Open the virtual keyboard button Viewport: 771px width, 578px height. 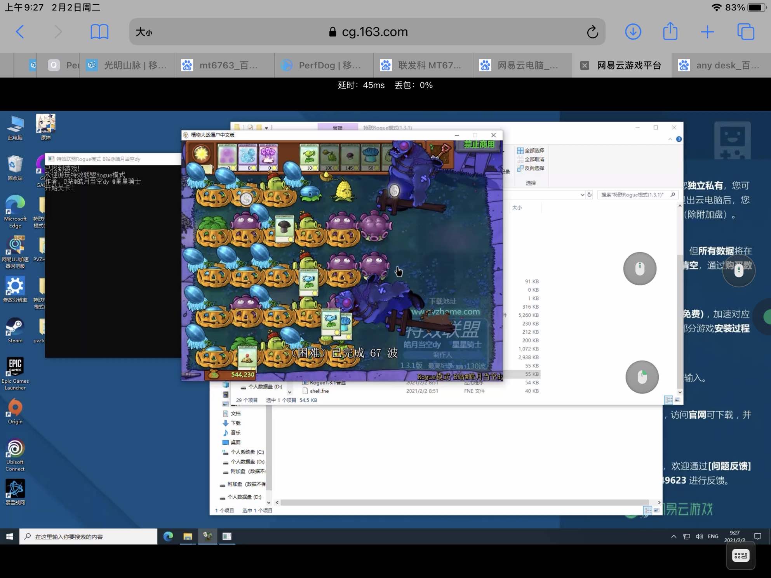click(740, 555)
